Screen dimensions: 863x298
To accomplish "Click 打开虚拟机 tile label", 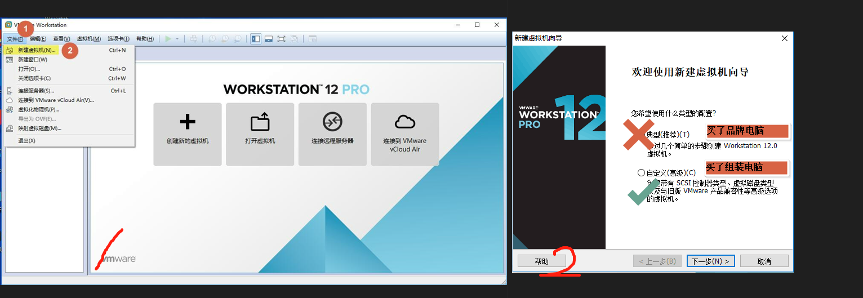I will click(x=260, y=141).
